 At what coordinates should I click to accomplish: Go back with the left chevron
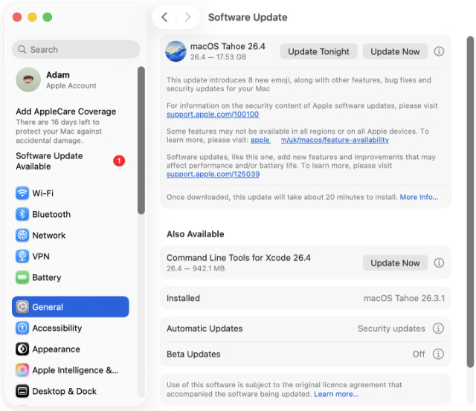point(164,17)
